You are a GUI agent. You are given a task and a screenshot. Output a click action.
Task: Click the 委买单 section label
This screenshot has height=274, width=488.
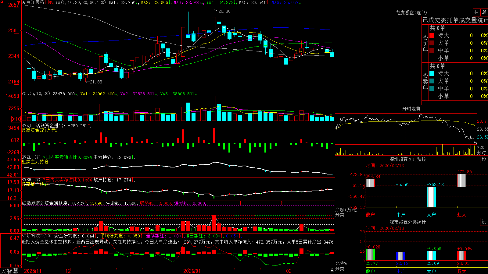point(425,43)
